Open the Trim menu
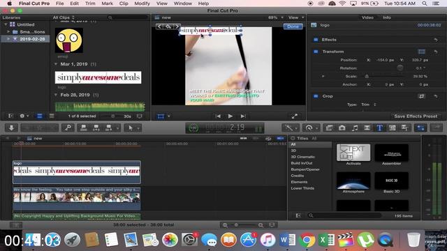447x251 pixels. click(x=90, y=3)
